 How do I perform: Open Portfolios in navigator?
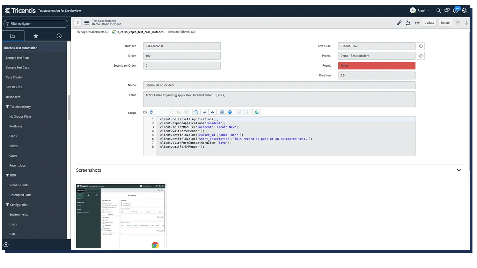point(16,126)
